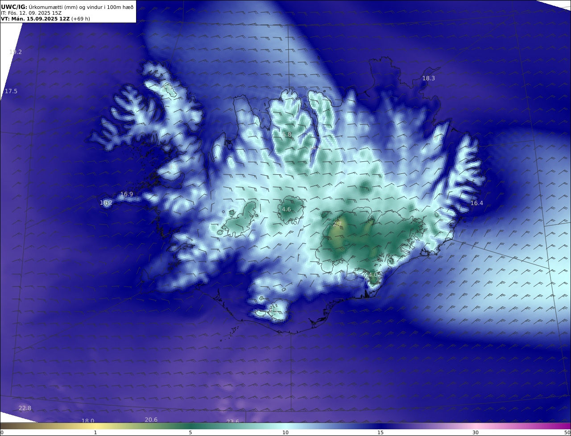Click the 4.0 value near the southeast coast
The height and width of the screenshot is (436, 571).
click(x=373, y=275)
